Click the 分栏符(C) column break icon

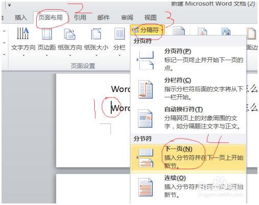click(145, 90)
